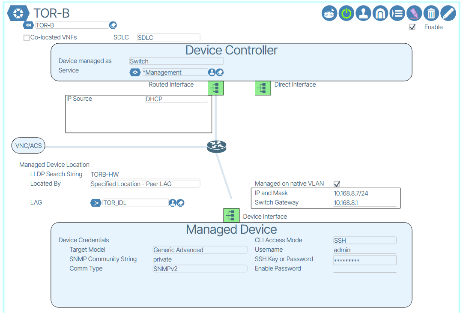The width and height of the screenshot is (463, 313).
Task: Open the IP Source DHCP dropdown
Action: coord(176,99)
